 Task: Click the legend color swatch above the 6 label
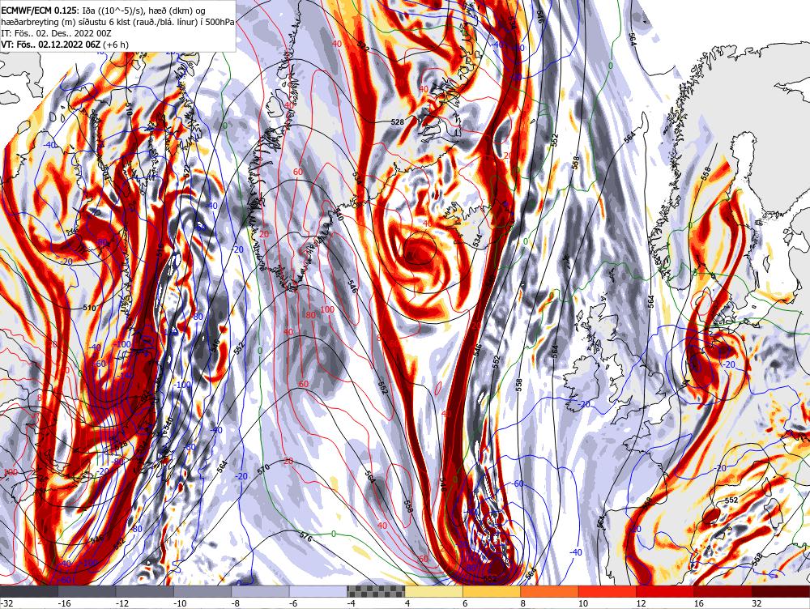tap(492, 591)
